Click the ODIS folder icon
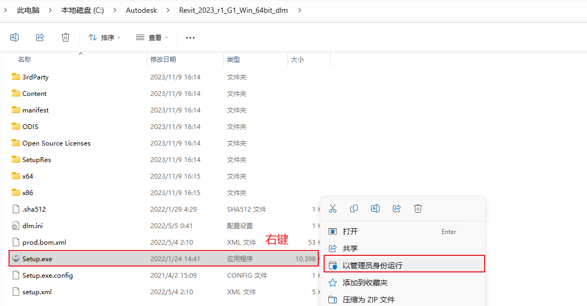Image resolution: width=587 pixels, height=306 pixels. [x=15, y=126]
